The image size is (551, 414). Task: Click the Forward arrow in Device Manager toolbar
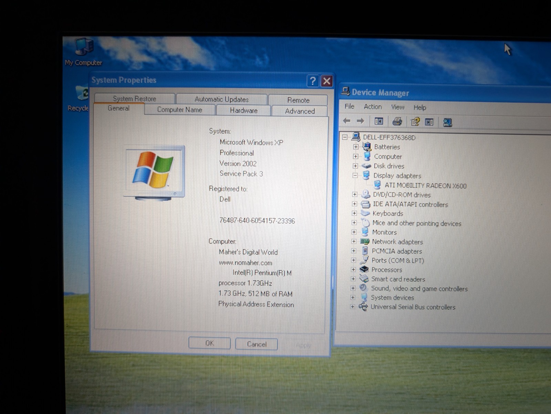360,121
